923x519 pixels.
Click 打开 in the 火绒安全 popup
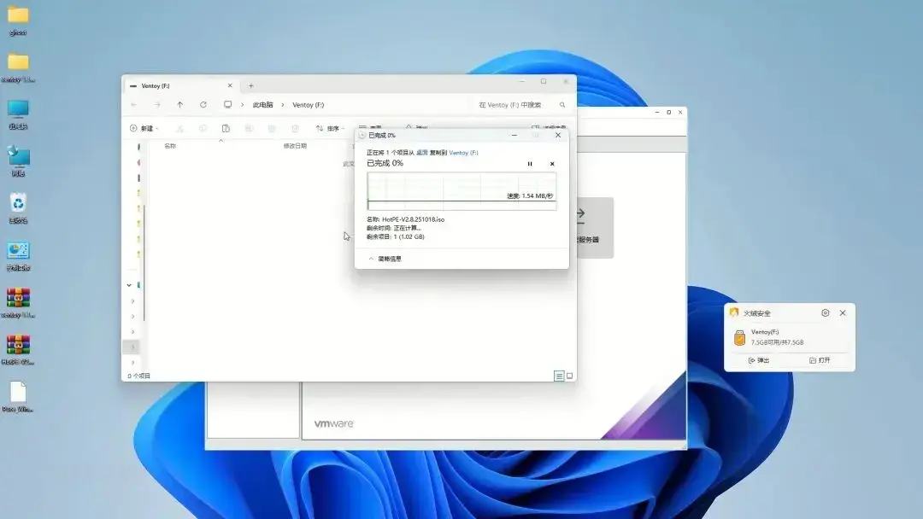[x=820, y=361]
